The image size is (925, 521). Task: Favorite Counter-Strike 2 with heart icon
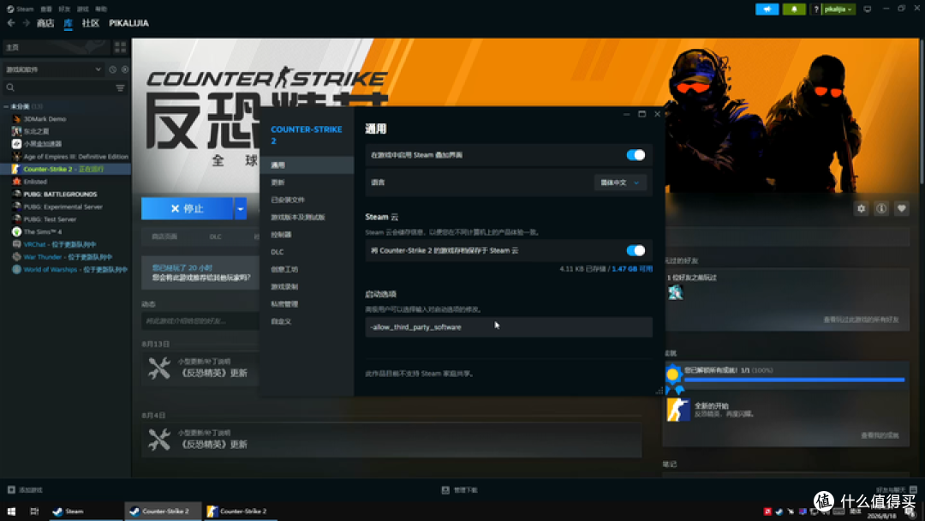[901, 208]
